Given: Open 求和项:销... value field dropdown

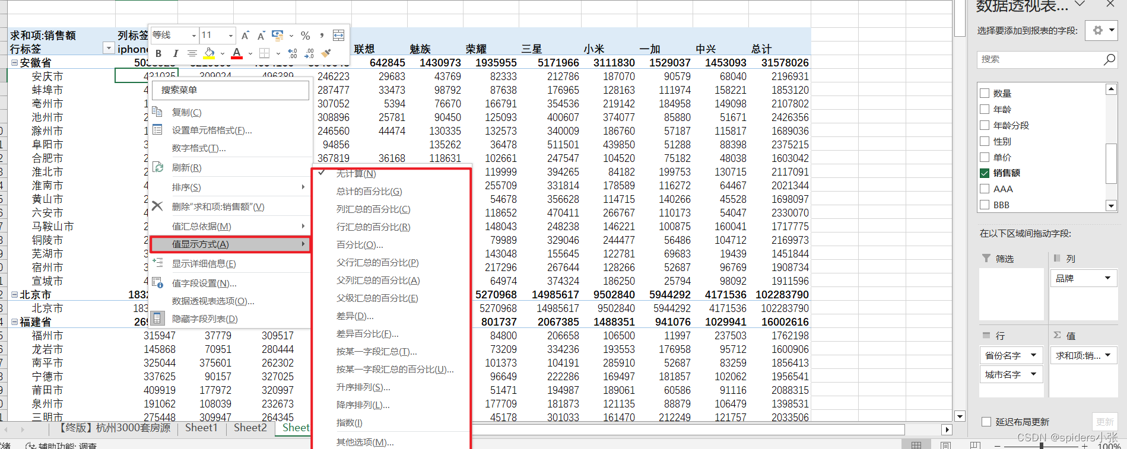Looking at the screenshot, I should click(x=1107, y=355).
